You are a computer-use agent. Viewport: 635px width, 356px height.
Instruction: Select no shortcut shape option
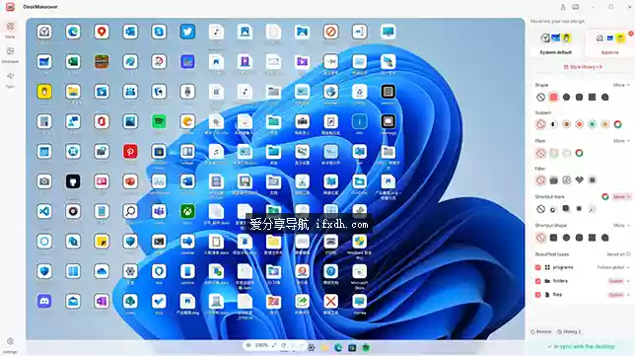point(540,238)
